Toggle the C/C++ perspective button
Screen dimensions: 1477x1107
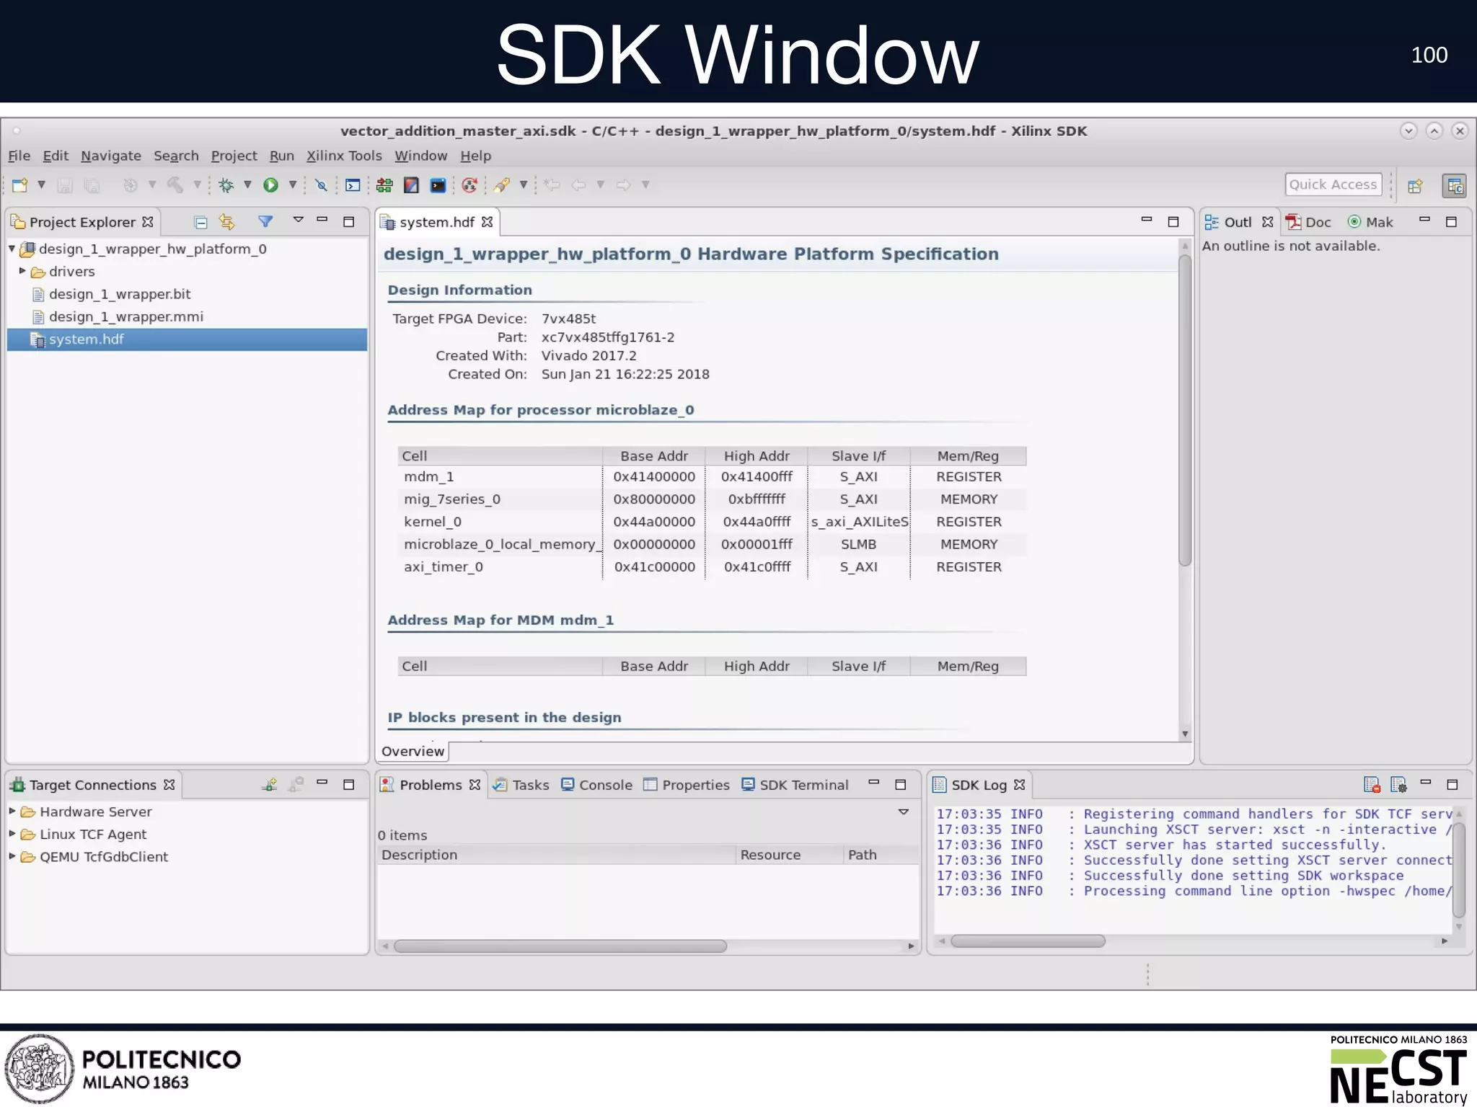point(1455,186)
